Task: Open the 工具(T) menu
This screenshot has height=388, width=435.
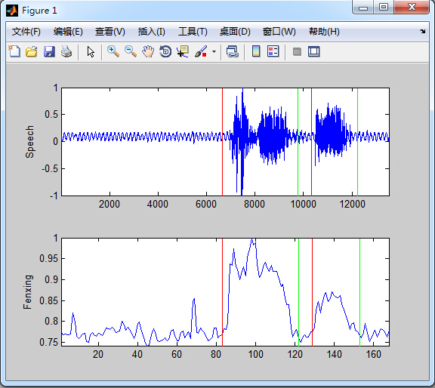Action: tap(193, 32)
